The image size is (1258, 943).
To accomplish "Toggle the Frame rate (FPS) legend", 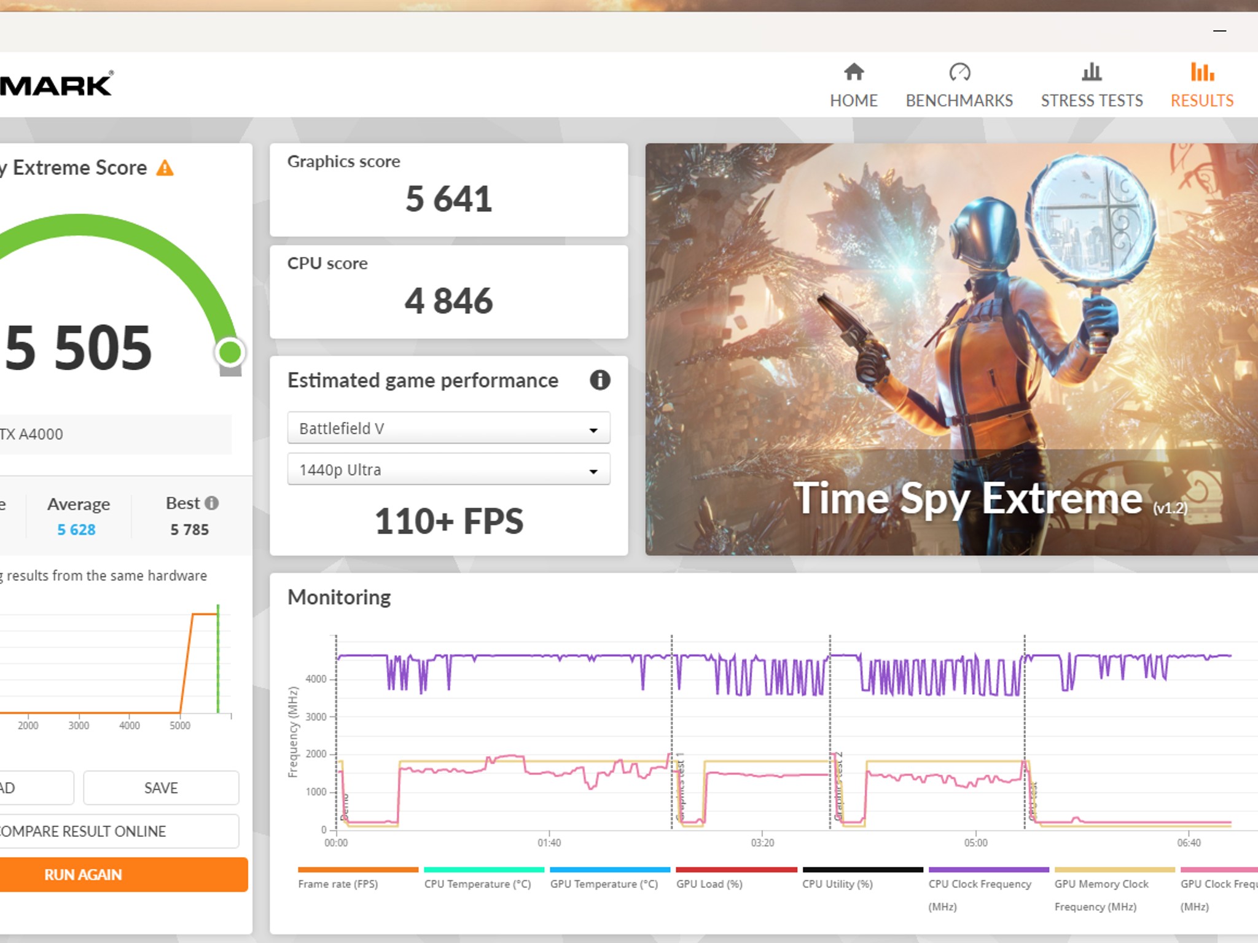I will [x=357, y=879].
